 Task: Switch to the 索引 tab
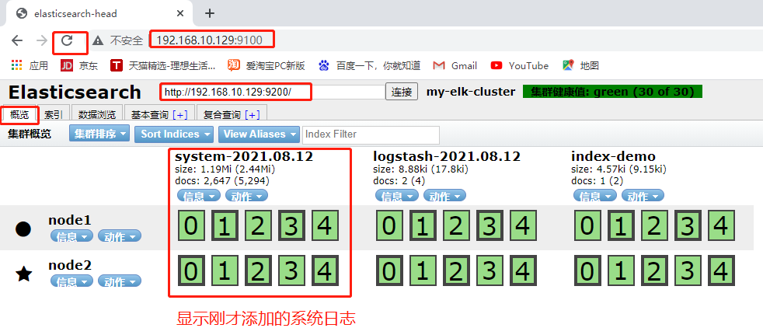53,115
